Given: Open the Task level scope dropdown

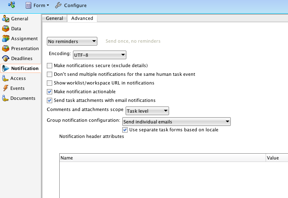Looking at the screenshot, I should point(147,111).
